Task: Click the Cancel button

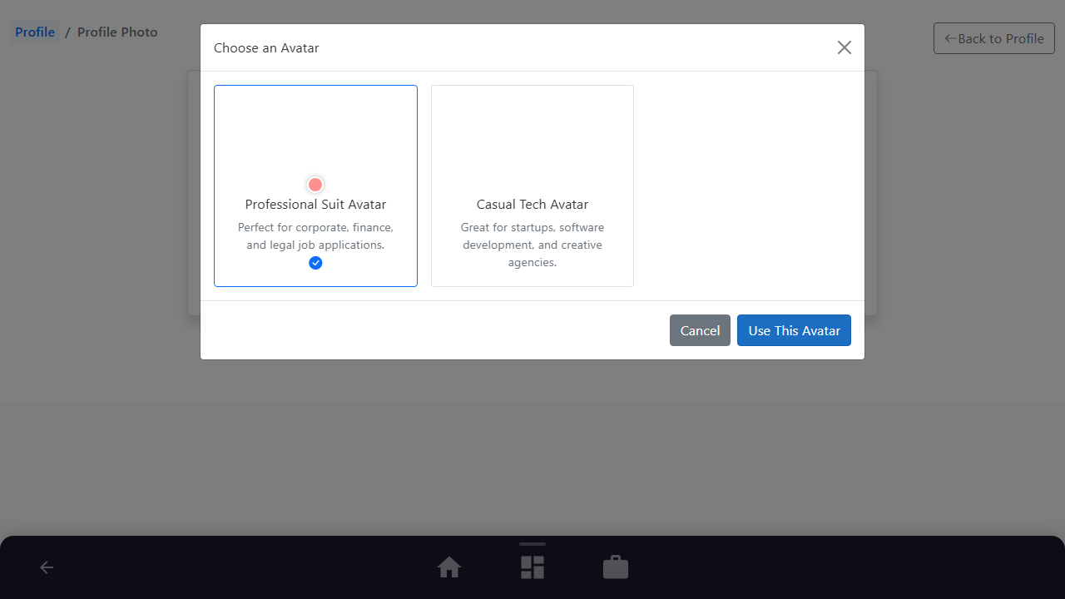Action: tap(700, 330)
